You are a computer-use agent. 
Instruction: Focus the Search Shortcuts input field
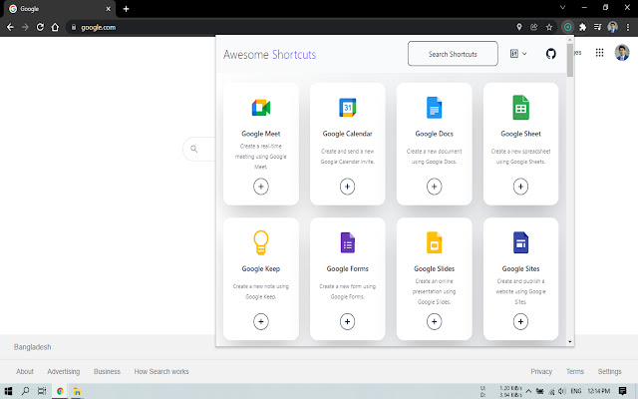(453, 53)
